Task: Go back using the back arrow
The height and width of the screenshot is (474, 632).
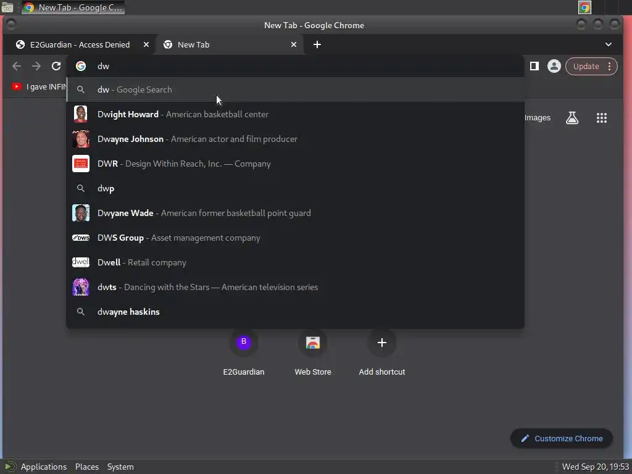Action: coord(17,66)
